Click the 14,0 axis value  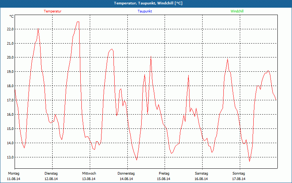pos(11,143)
